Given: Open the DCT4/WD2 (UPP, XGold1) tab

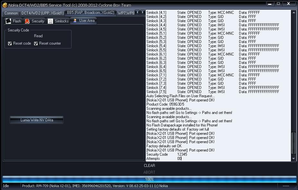Looking at the screenshot, I should click(x=42, y=13).
